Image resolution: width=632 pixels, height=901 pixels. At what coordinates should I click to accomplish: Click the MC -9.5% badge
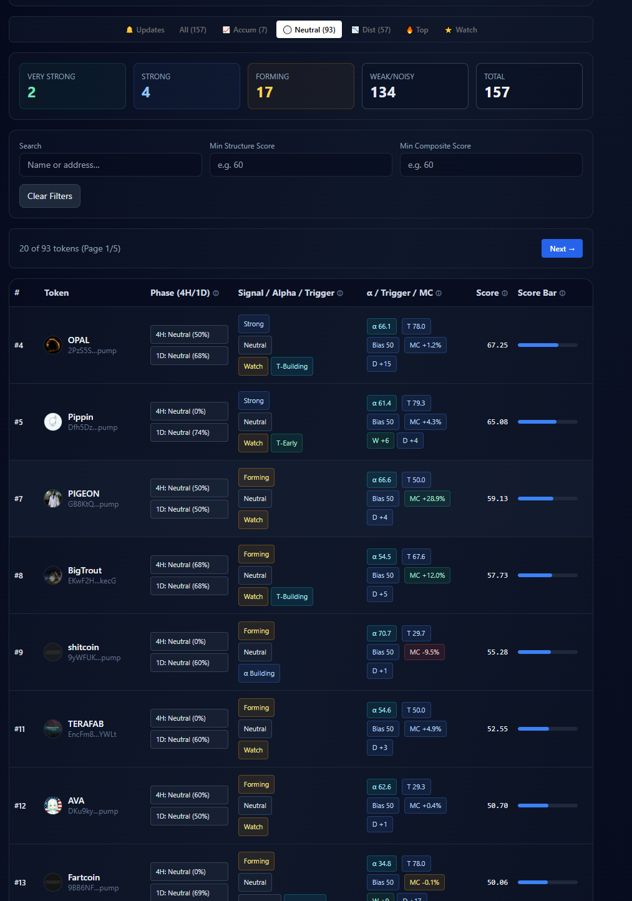[x=424, y=652]
